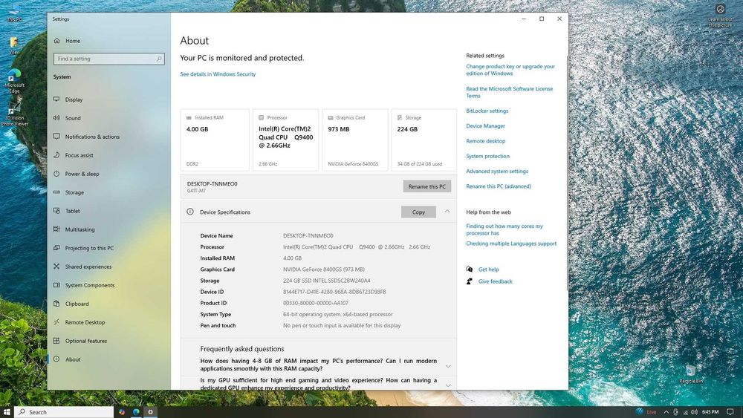This screenshot has height=418, width=743.
Task: Open Shared experiences icon
Action: [56, 267]
